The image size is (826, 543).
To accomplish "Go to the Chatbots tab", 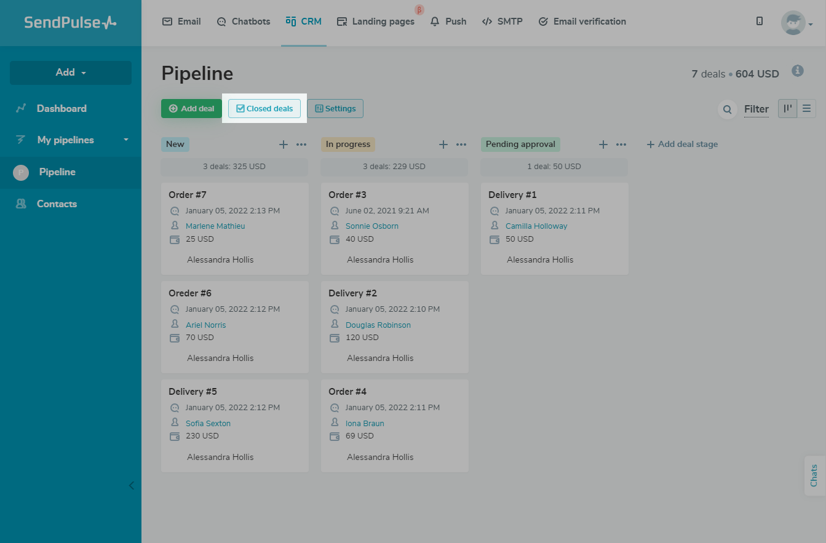I will click(x=244, y=22).
